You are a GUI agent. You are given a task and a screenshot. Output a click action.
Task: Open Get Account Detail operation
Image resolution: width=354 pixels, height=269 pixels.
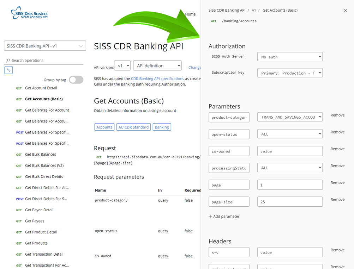click(x=41, y=88)
